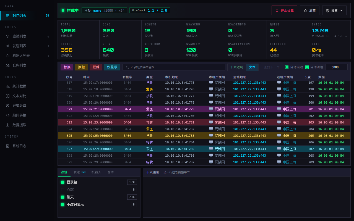Select the 滤镜 tab
The width and height of the screenshot is (354, 221).
click(64, 172)
